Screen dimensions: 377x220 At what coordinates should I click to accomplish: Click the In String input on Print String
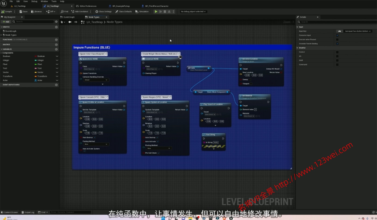point(216,142)
